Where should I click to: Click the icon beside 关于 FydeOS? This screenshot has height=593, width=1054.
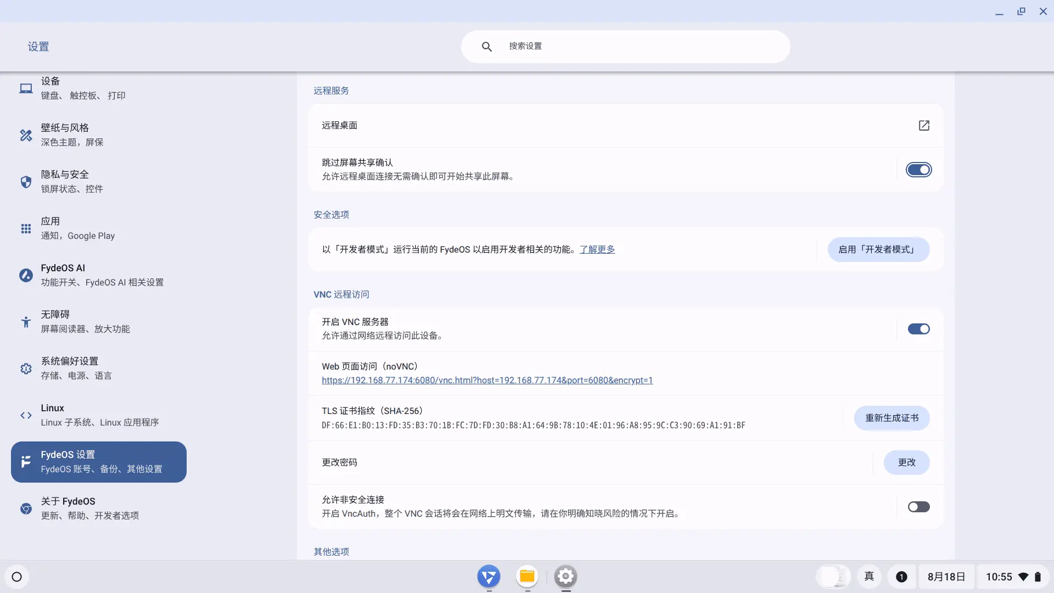click(26, 508)
